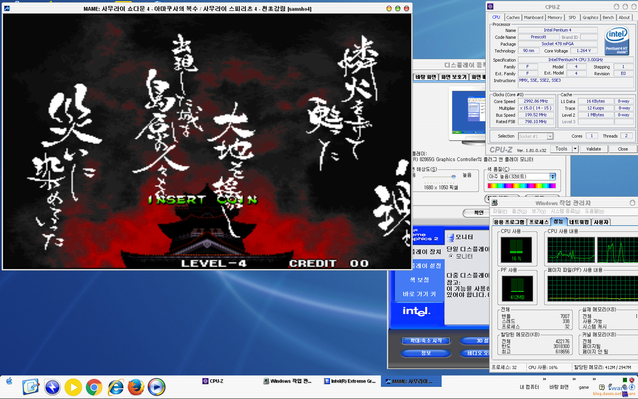Open the Socket #1 selection dropdown in CPU-Z
Image resolution: width=638 pixels, height=399 pixels.
(535, 136)
